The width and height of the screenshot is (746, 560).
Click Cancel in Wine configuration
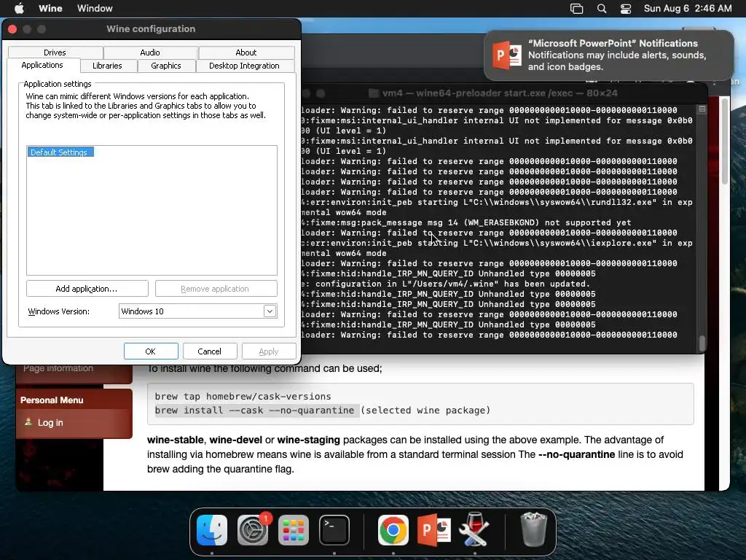click(210, 351)
